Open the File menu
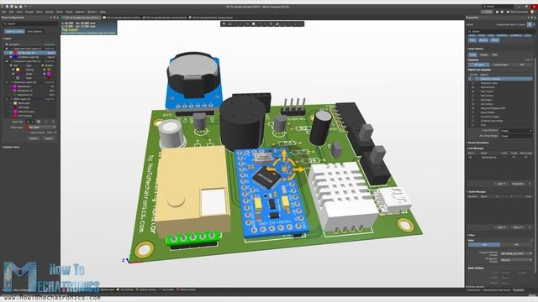This screenshot has height=302, width=538. tap(3, 12)
